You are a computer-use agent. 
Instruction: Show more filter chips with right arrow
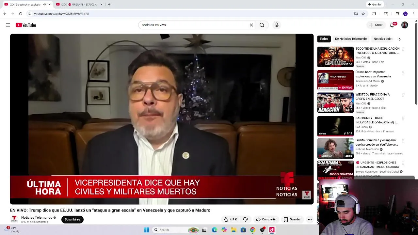click(x=399, y=39)
